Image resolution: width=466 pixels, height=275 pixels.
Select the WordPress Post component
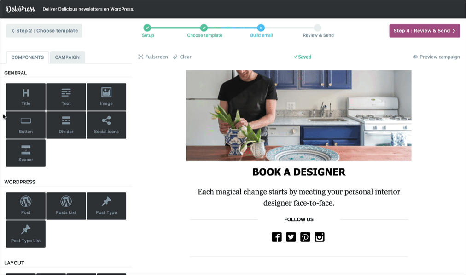pos(26,206)
